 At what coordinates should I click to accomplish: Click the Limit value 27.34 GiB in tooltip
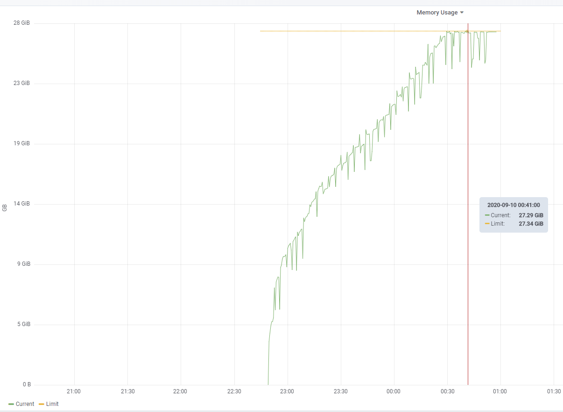pos(530,224)
